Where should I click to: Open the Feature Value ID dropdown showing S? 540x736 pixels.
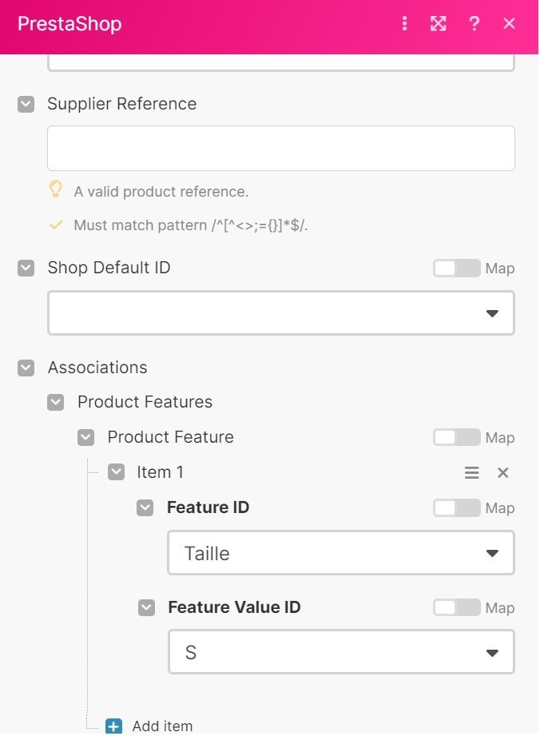click(340, 653)
